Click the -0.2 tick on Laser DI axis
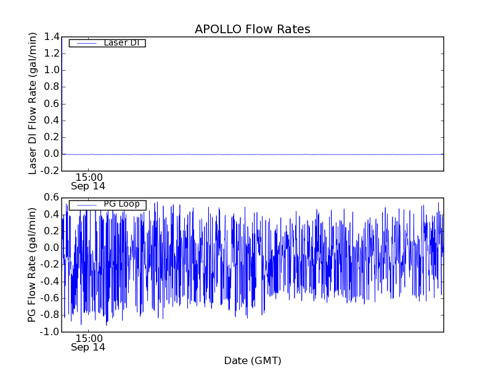Viewport: 493px width, 369px height. 51,170
